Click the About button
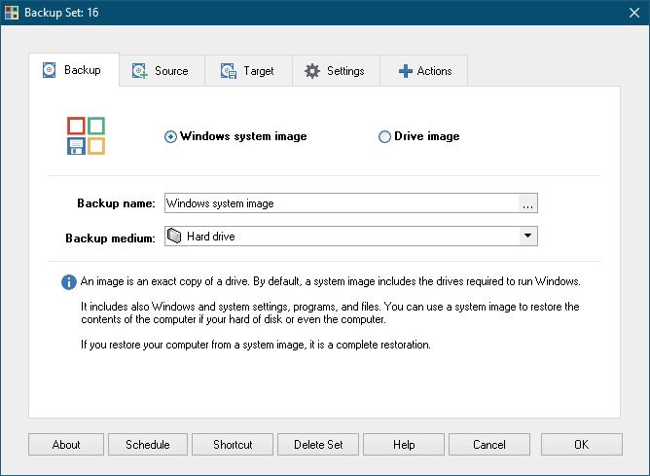Viewport: 650px width, 476px height. pyautogui.click(x=66, y=445)
